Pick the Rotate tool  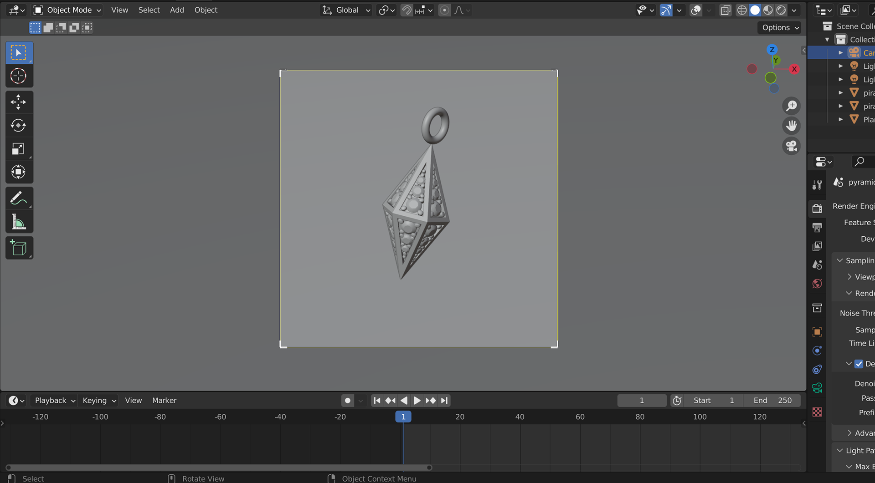[19, 126]
